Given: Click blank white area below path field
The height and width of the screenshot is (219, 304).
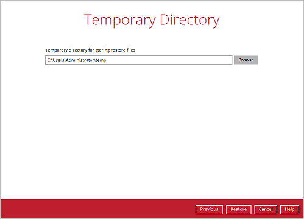Looking at the screenshot, I should [x=152, y=130].
